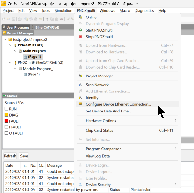Expand the Hardware Options submenu arrow

pyautogui.click(x=175, y=120)
